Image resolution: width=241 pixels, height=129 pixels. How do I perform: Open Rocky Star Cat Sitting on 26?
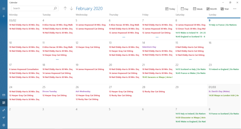click(87, 99)
